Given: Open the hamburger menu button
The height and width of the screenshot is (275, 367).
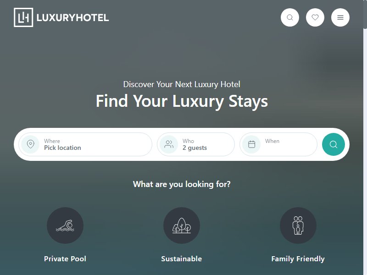Looking at the screenshot, I should tap(340, 17).
